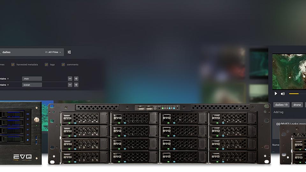Click the 'Add tag' field

tap(278, 112)
